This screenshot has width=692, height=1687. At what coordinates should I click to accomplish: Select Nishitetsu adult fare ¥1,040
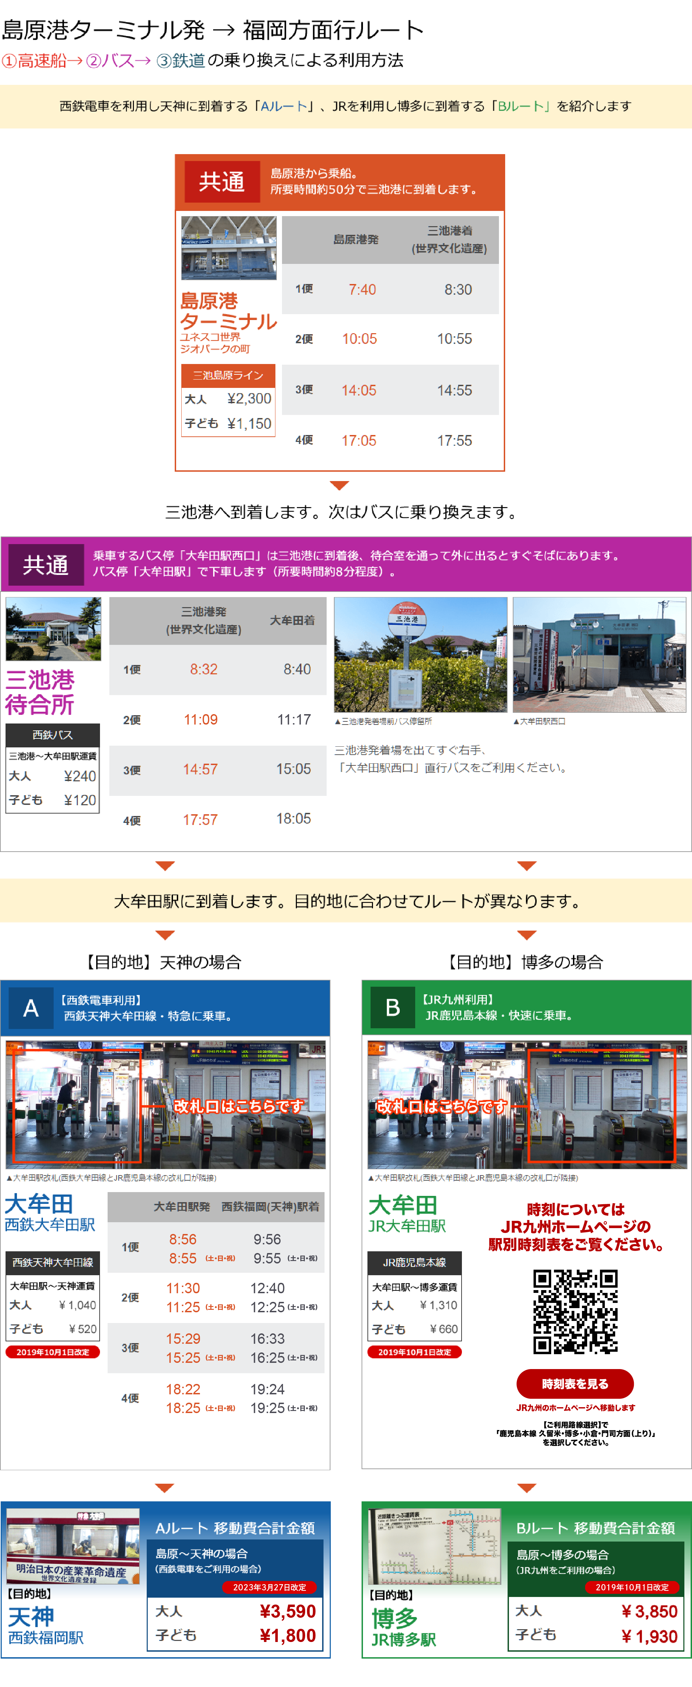coord(77,1305)
